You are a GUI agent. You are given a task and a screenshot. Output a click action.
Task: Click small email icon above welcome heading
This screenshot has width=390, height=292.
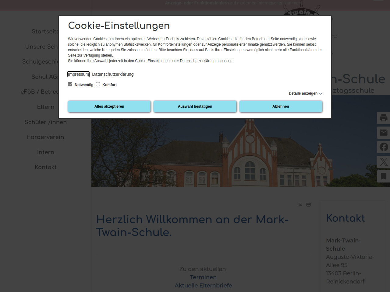point(300,204)
